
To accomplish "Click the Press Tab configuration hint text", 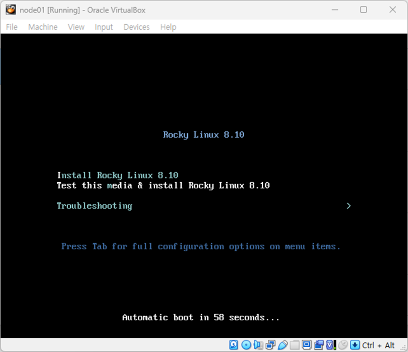I will click(201, 246).
